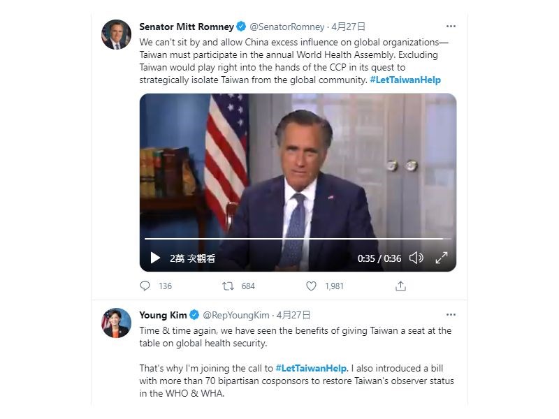Open more options on Young Kim's tweet

point(451,315)
